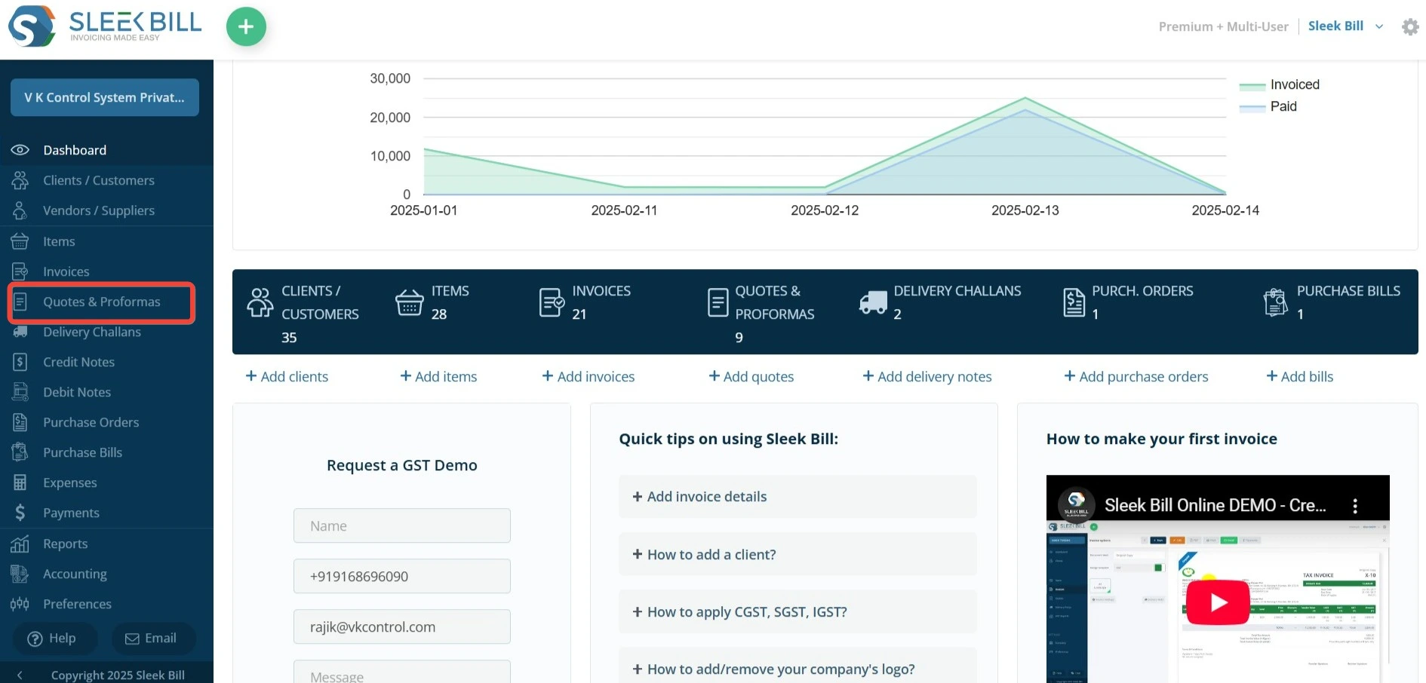
Task: Click the Help button
Action: (54, 639)
